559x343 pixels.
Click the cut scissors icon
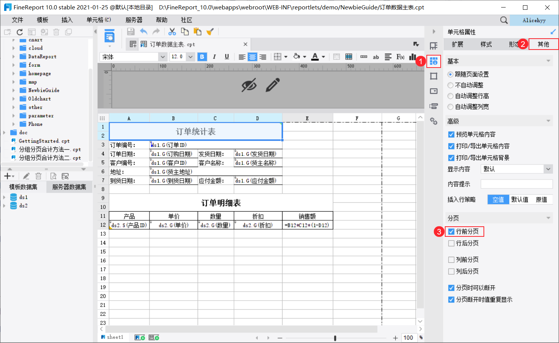tap(172, 32)
